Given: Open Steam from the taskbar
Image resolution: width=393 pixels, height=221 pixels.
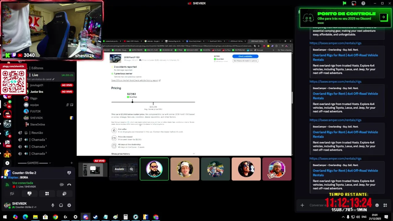Looking at the screenshot, I should coord(95,217).
